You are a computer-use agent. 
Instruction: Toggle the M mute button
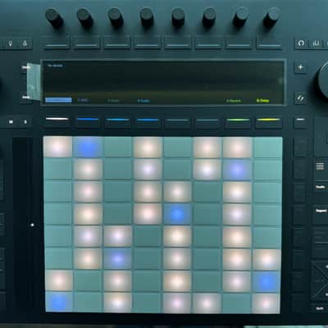pyautogui.click(x=11, y=121)
